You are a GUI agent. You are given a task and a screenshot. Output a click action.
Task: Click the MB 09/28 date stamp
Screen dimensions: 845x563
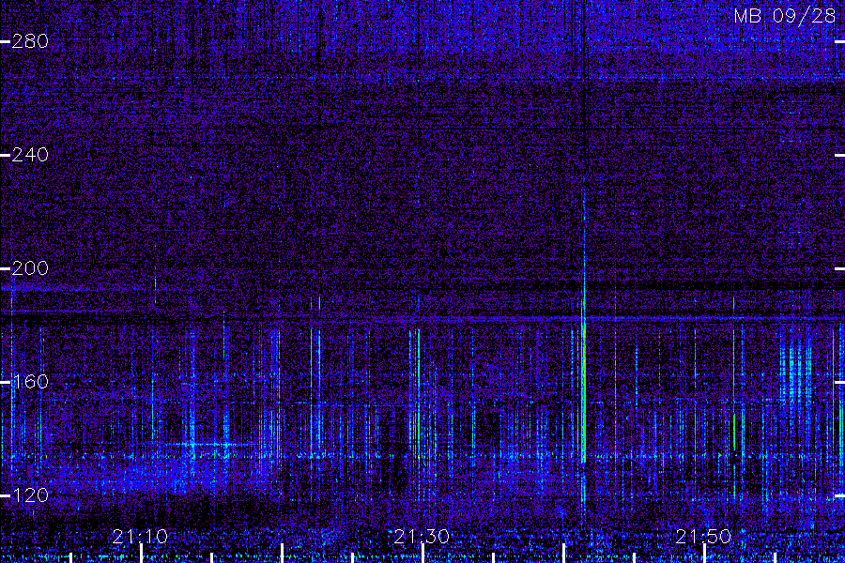click(x=785, y=16)
